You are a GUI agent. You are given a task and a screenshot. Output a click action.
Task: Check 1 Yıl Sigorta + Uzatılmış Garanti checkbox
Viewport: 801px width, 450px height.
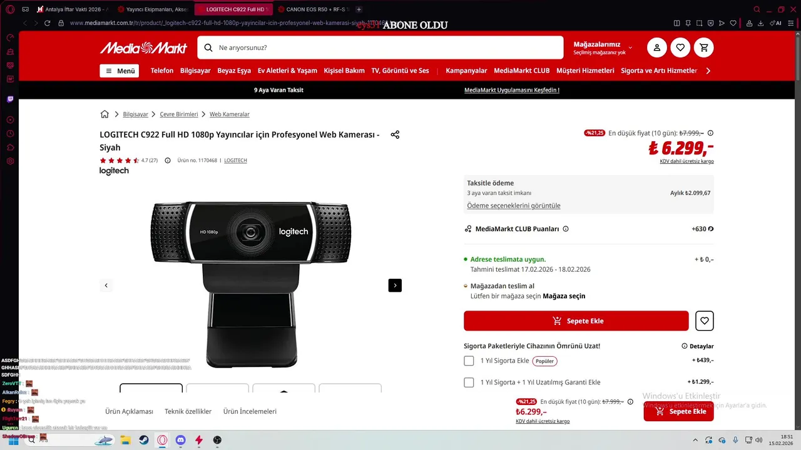pyautogui.click(x=469, y=382)
